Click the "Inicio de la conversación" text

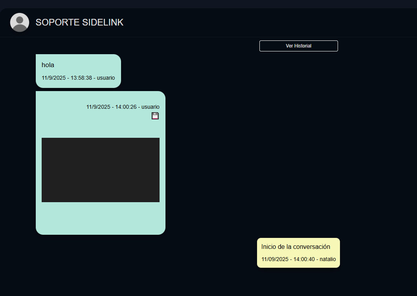click(x=296, y=247)
